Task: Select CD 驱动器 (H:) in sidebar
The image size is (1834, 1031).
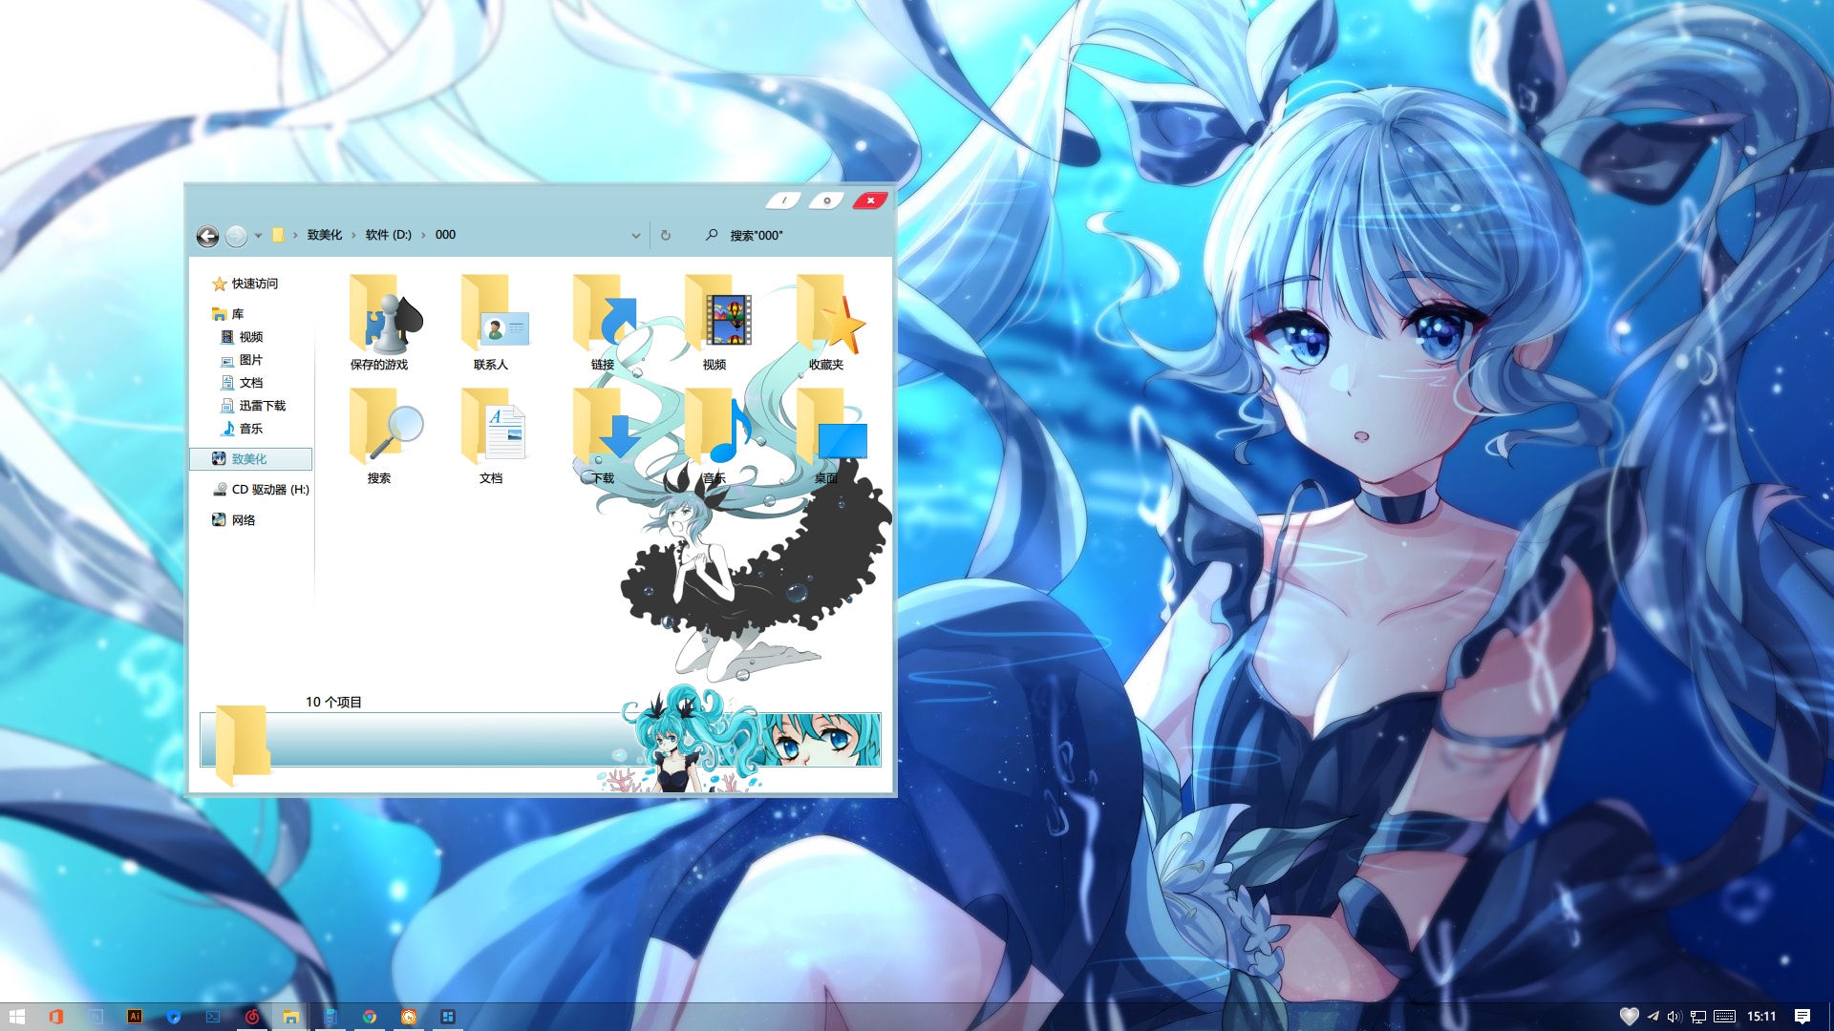Action: click(261, 490)
